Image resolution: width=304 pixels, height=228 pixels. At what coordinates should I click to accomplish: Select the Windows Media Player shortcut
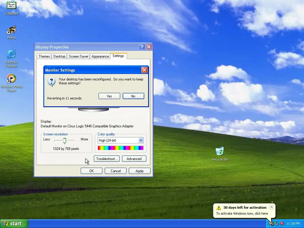pyautogui.click(x=11, y=83)
